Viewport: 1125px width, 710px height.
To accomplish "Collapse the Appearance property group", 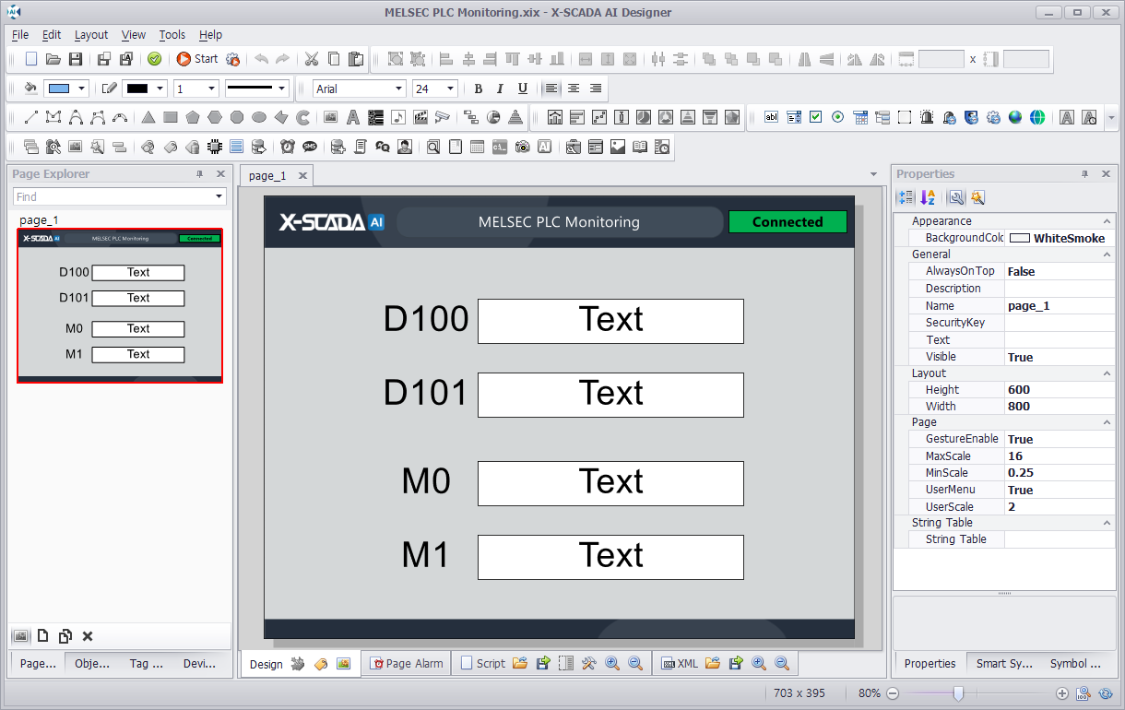I will (1107, 221).
